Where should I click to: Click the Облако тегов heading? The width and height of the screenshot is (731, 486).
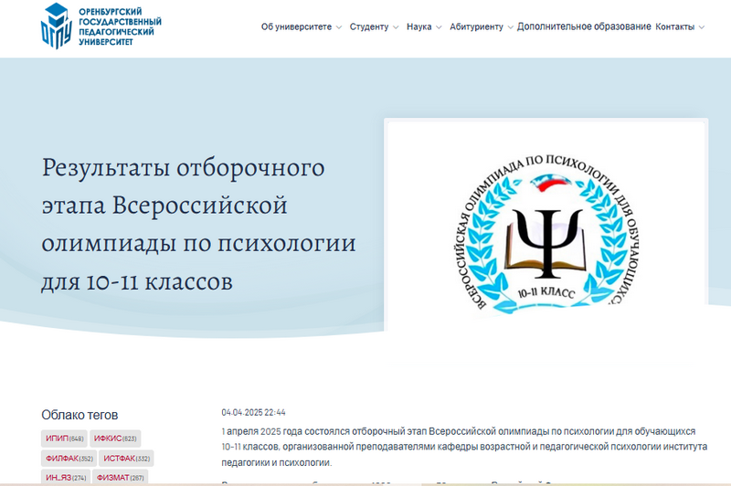point(79,415)
